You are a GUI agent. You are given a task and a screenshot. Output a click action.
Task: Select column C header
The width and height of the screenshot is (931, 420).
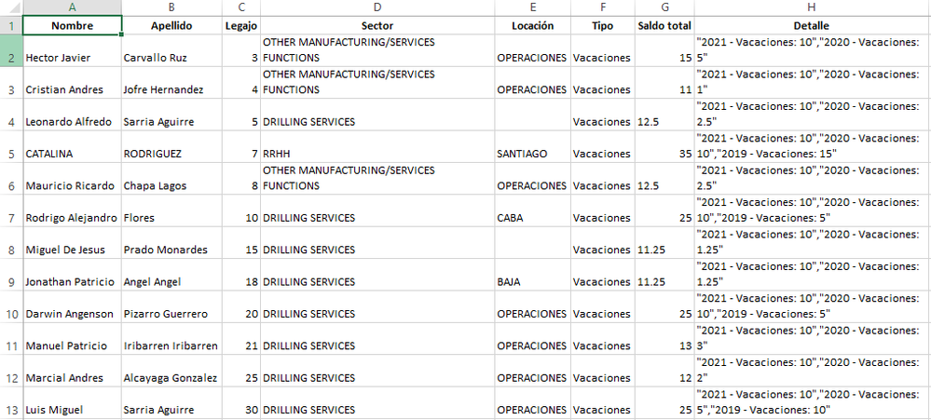[x=241, y=7]
